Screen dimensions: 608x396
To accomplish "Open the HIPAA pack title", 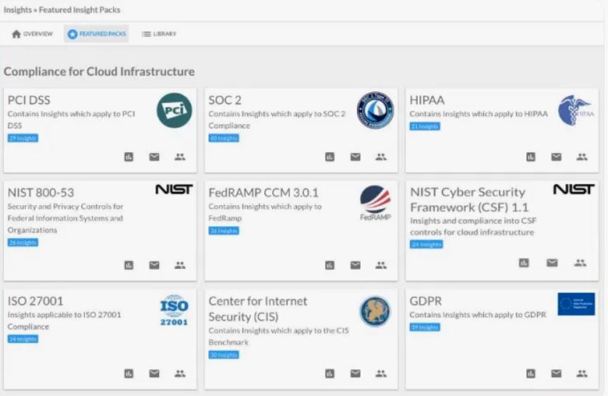I will coord(427,100).
